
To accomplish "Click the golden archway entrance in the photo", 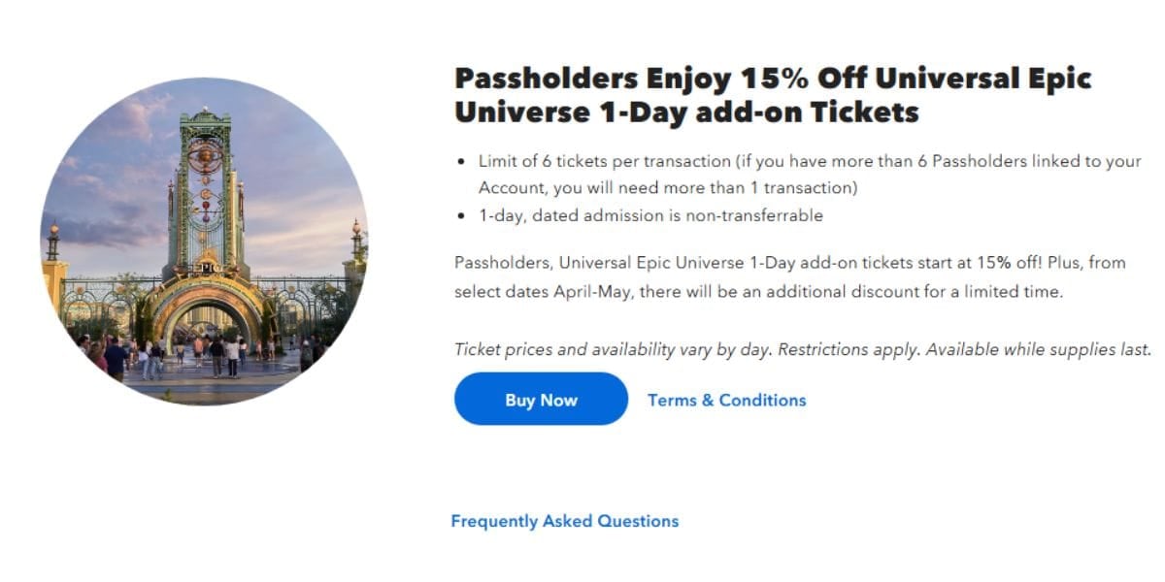I will (x=206, y=310).
